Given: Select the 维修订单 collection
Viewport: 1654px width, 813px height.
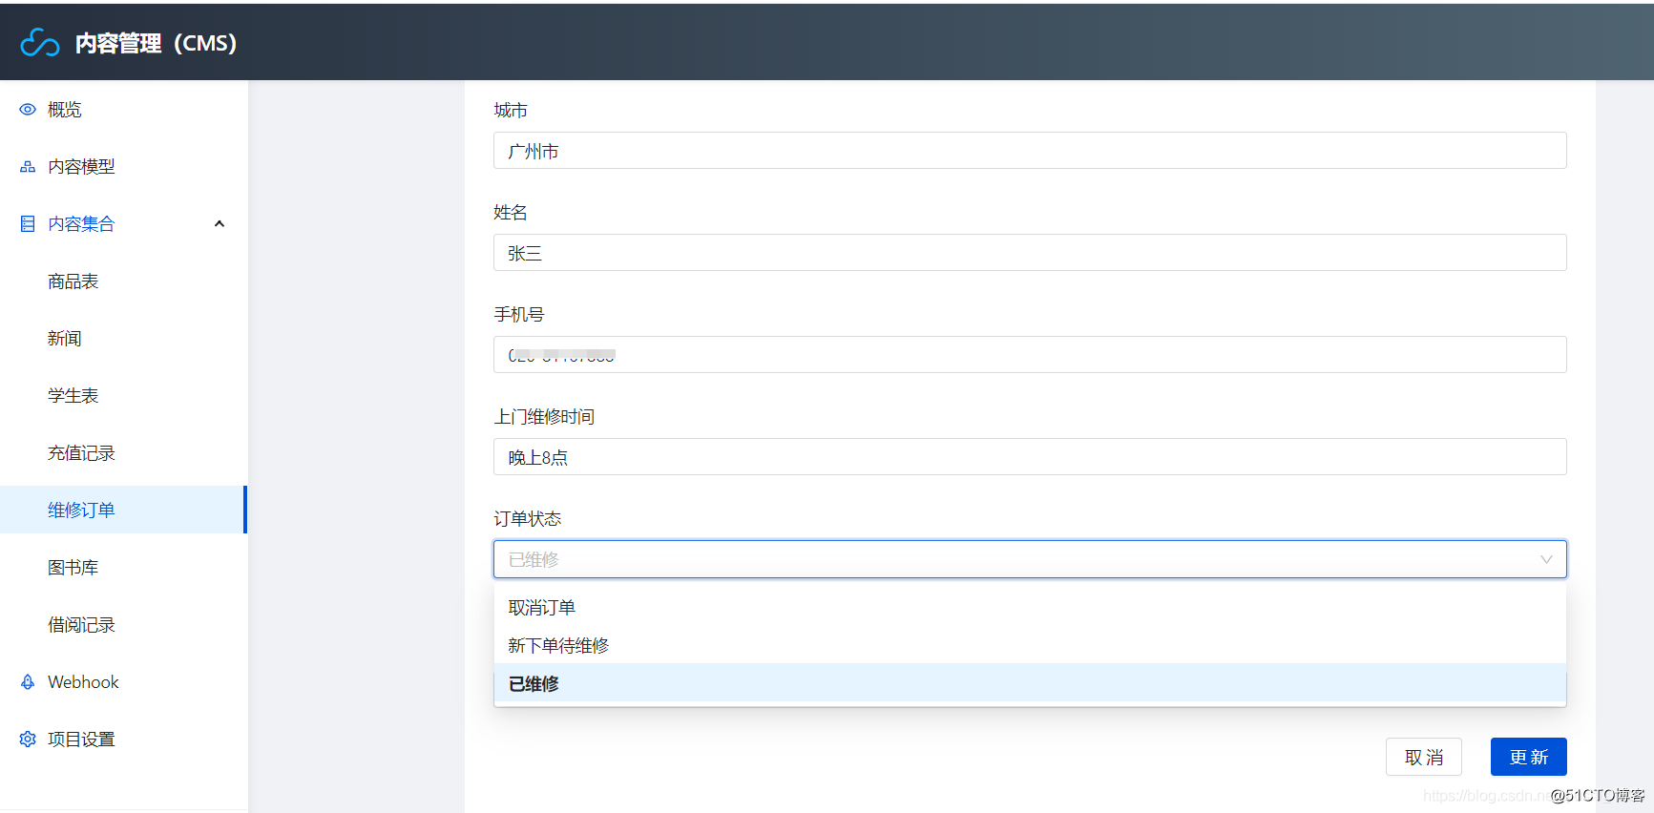Looking at the screenshot, I should [x=123, y=510].
